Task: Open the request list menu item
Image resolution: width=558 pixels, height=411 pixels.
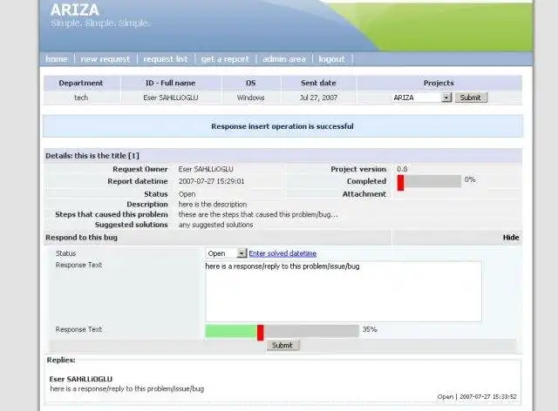Action: tap(166, 59)
